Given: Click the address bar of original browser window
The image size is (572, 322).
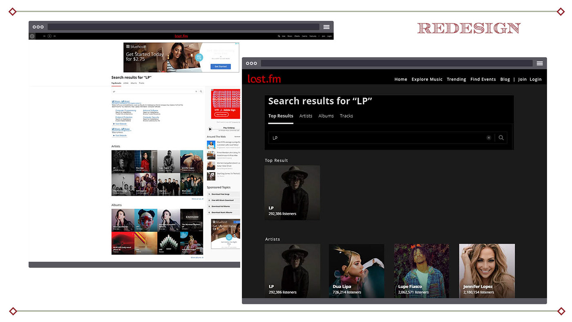Looking at the screenshot, I should click(183, 27).
